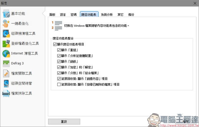Select the Defrag 3 icon
This screenshot has width=199, height=127.
(x=6, y=63)
